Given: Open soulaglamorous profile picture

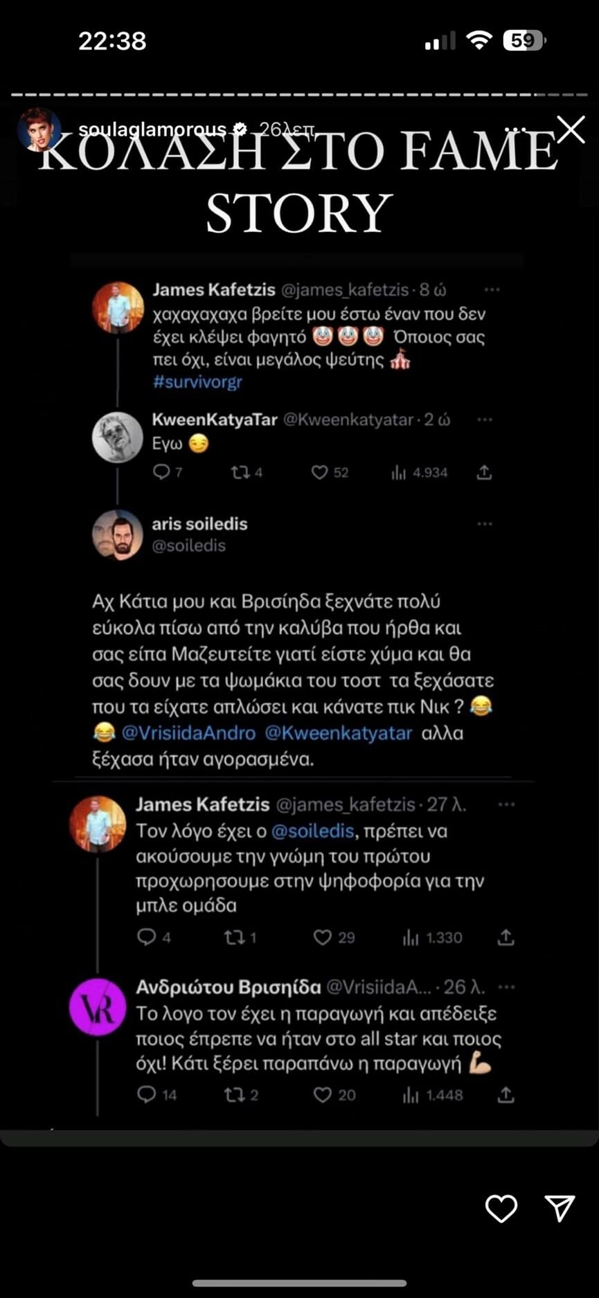Looking at the screenshot, I should (x=39, y=129).
